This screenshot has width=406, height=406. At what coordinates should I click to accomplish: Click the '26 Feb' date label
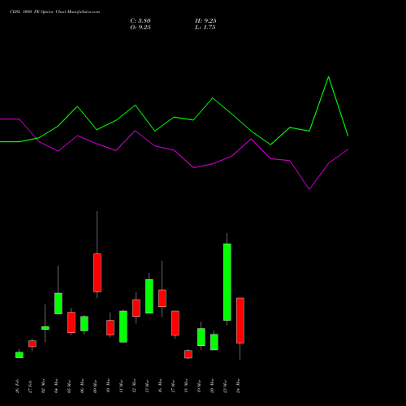tap(18, 387)
